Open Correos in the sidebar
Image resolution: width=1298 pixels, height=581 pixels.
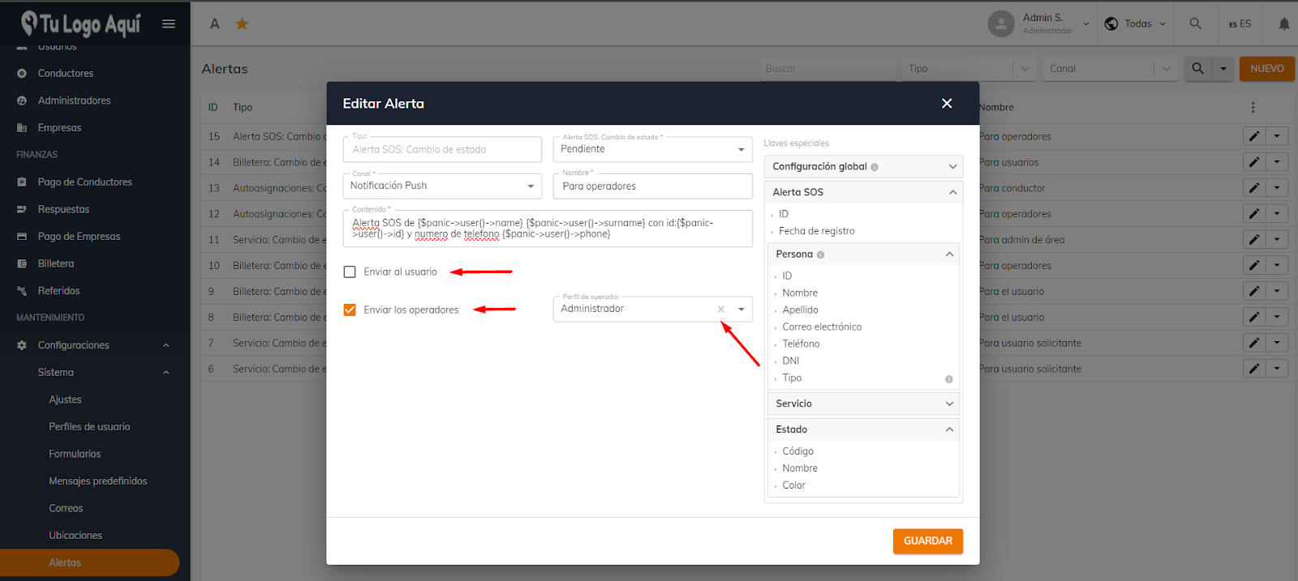[x=66, y=509]
